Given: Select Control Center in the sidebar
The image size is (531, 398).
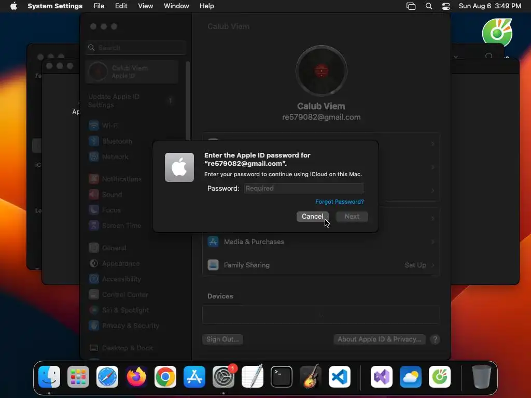Looking at the screenshot, I should click(132, 295).
